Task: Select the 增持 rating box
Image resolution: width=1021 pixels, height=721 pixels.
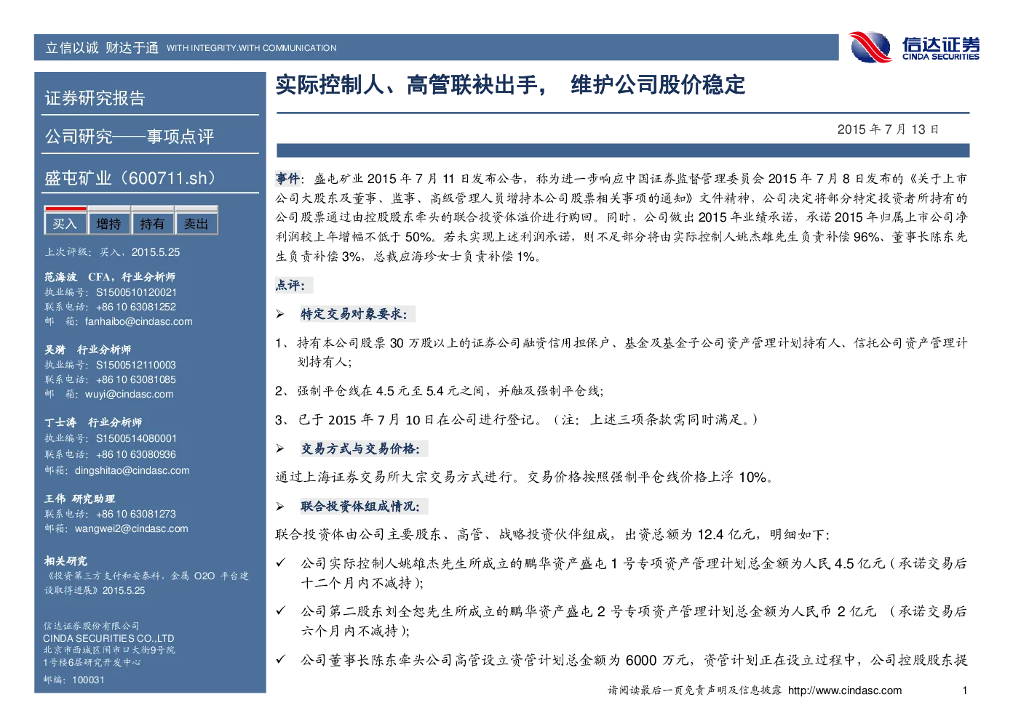Action: click(108, 224)
